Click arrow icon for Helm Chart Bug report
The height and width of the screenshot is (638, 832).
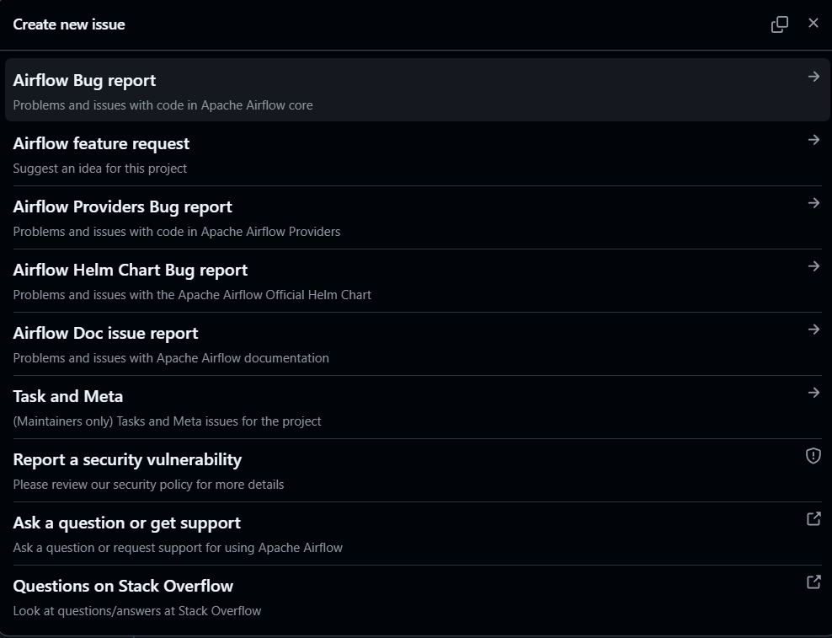813,266
